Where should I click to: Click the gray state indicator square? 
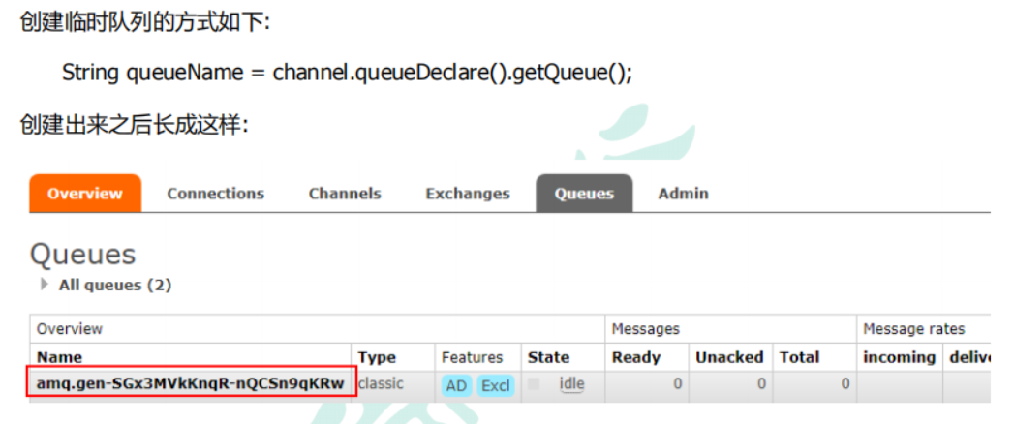(534, 384)
